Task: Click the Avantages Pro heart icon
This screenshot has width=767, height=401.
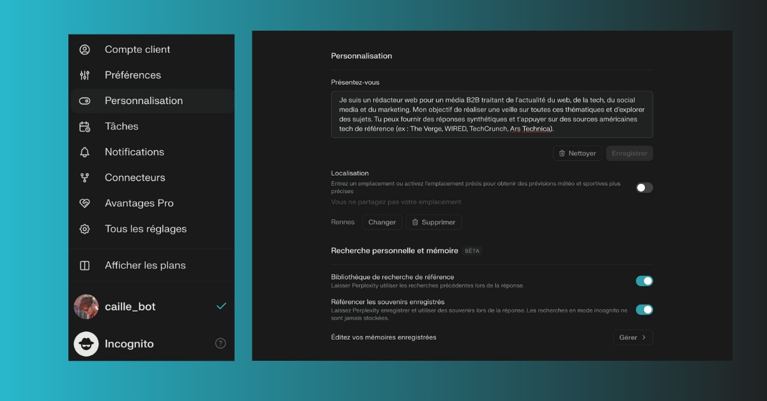Action: pos(84,203)
